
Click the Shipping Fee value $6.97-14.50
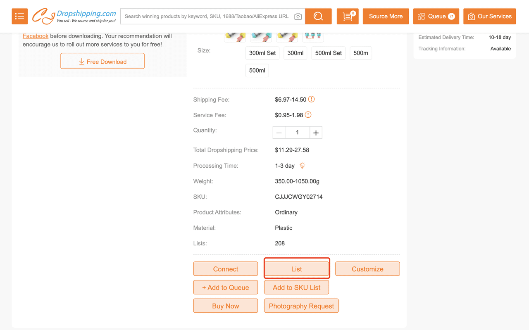(291, 100)
